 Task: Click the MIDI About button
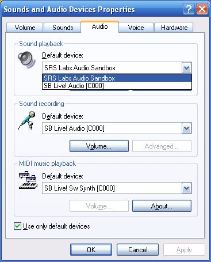(x=162, y=206)
